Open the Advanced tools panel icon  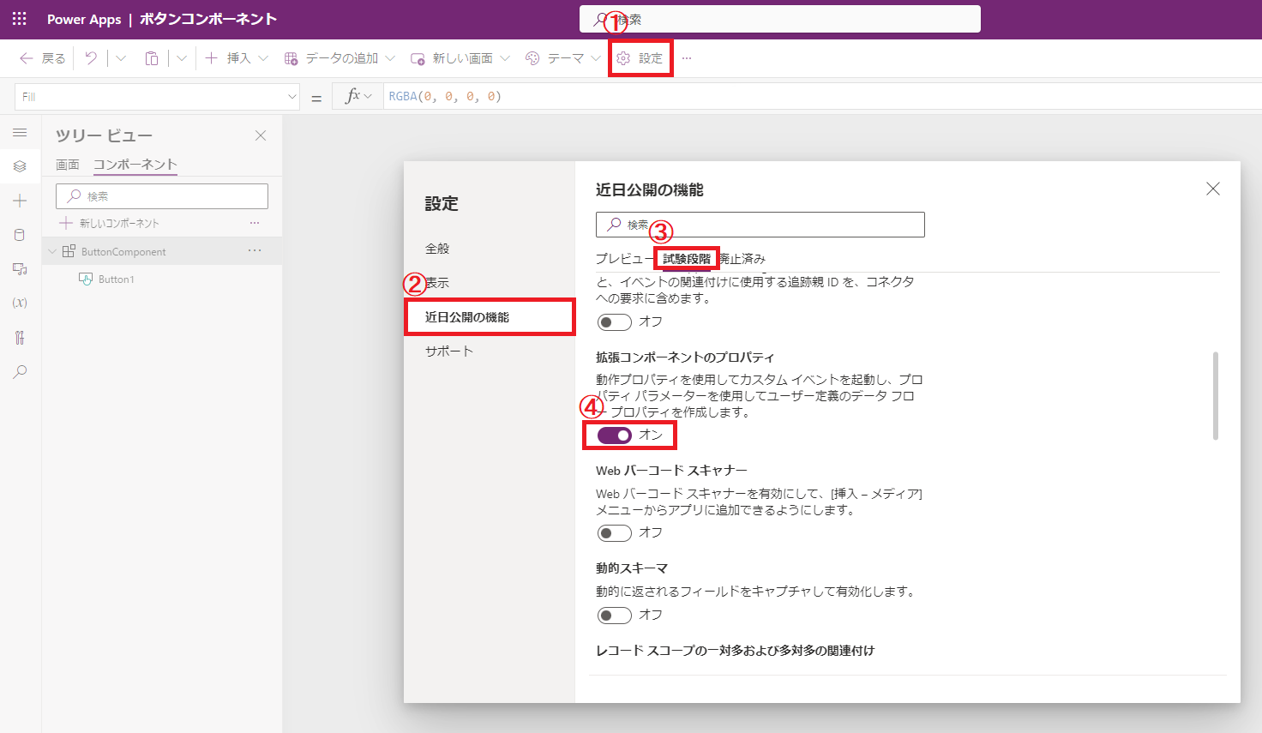point(20,337)
